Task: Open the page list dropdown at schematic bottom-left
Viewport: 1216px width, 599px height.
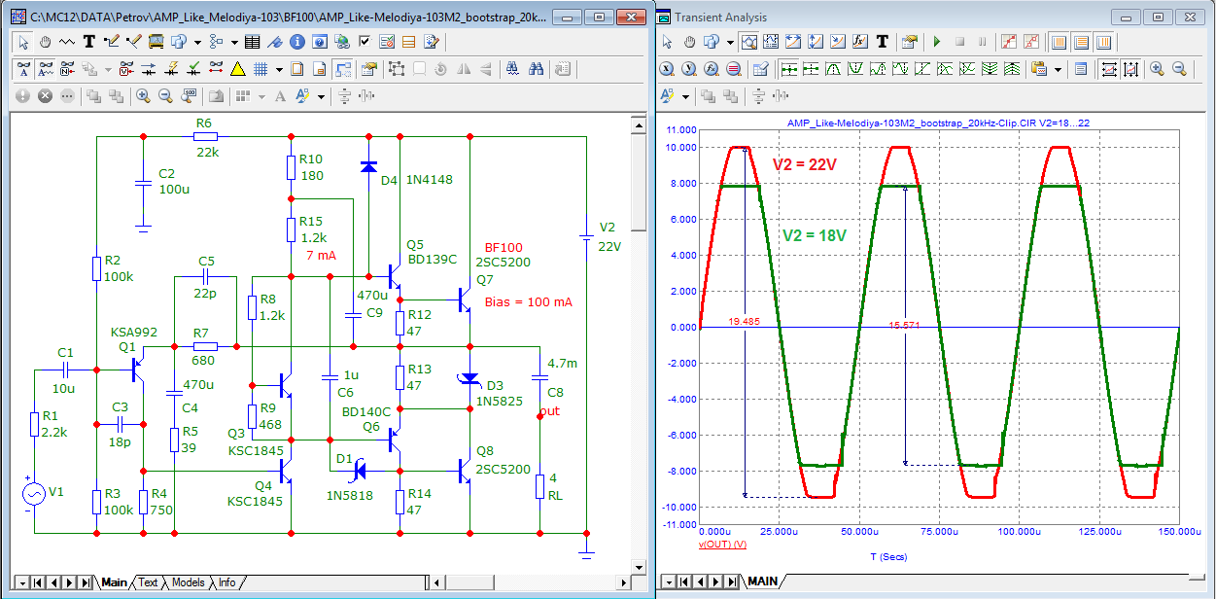Action: [21, 582]
